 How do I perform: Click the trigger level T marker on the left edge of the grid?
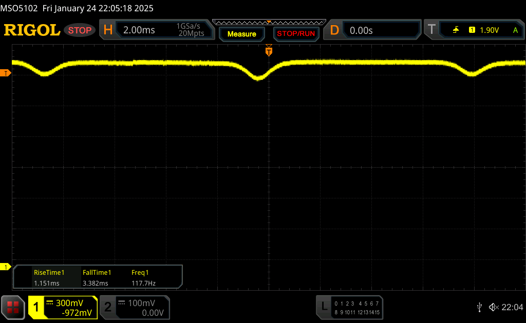click(5, 73)
